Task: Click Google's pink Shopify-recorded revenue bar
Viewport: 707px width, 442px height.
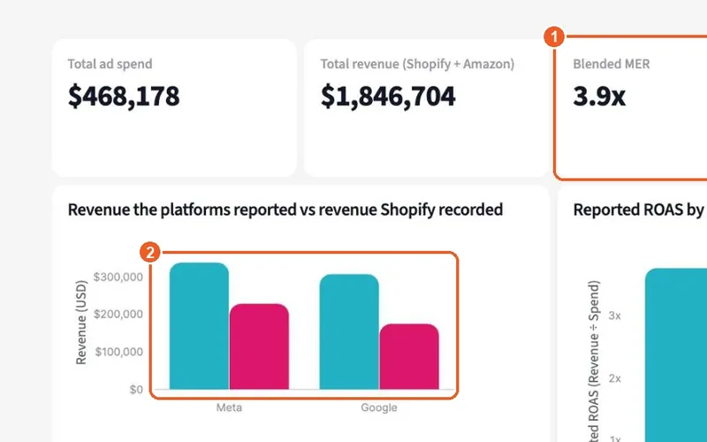Action: pyautogui.click(x=409, y=356)
